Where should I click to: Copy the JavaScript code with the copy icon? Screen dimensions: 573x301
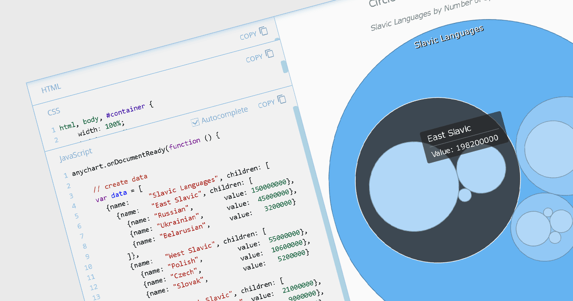click(282, 99)
